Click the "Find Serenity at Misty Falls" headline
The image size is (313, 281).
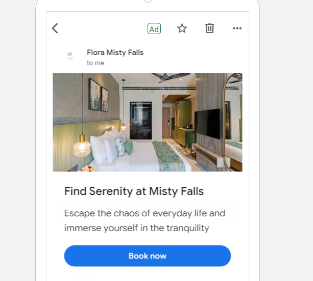click(134, 191)
